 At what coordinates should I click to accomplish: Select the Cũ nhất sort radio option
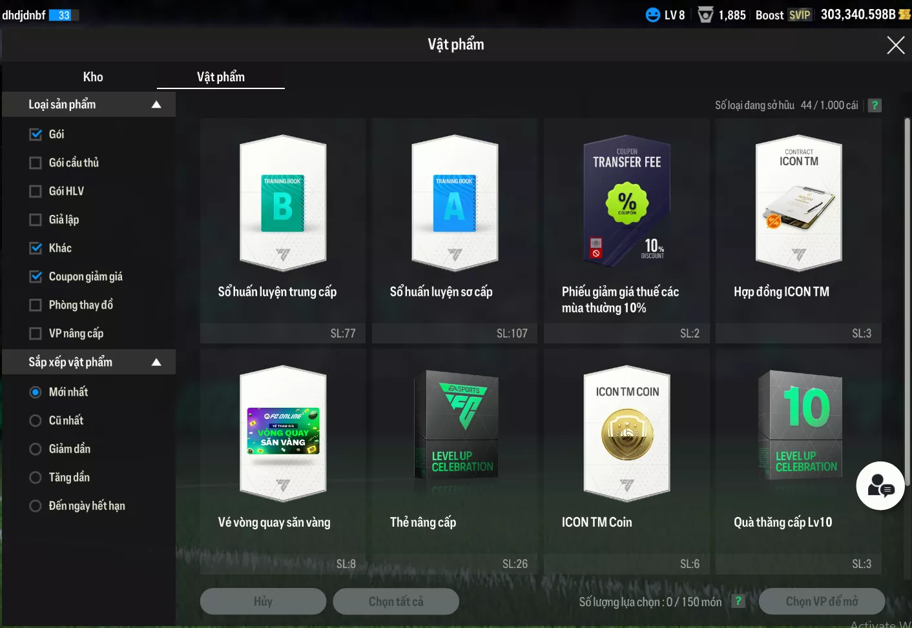(36, 420)
